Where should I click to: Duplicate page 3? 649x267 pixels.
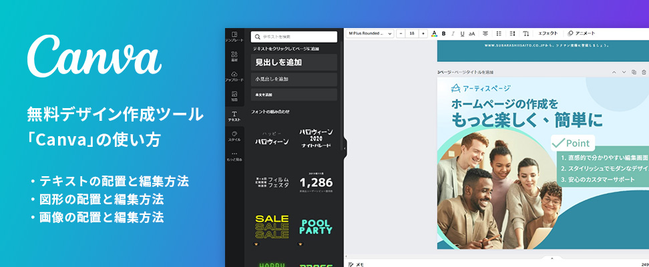click(x=634, y=72)
